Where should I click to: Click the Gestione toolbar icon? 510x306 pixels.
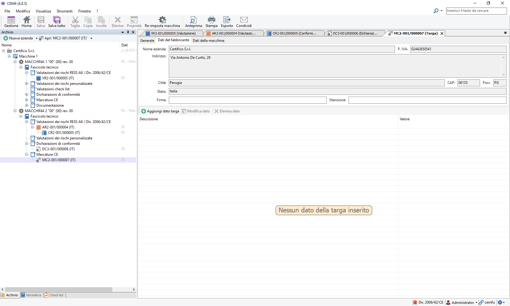(x=11, y=22)
